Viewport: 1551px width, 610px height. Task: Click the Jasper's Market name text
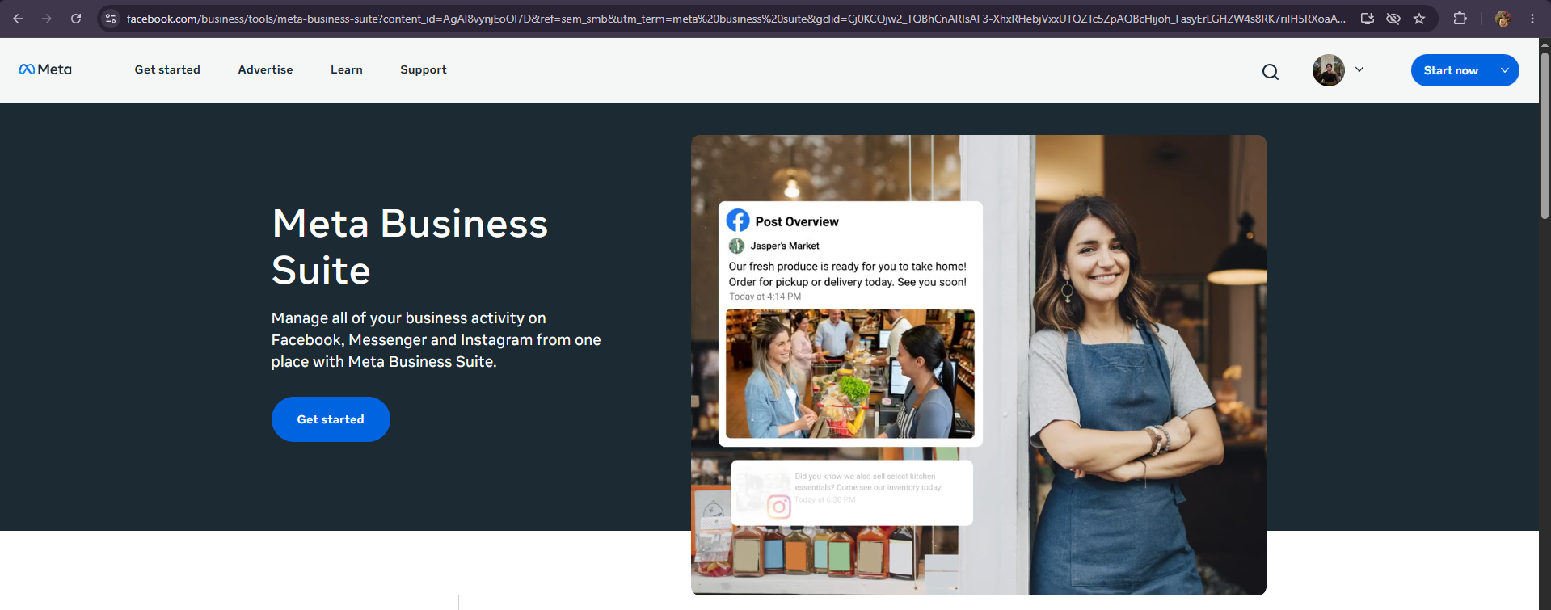785,246
